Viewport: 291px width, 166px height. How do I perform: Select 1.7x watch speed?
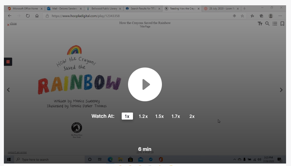tap(176, 116)
